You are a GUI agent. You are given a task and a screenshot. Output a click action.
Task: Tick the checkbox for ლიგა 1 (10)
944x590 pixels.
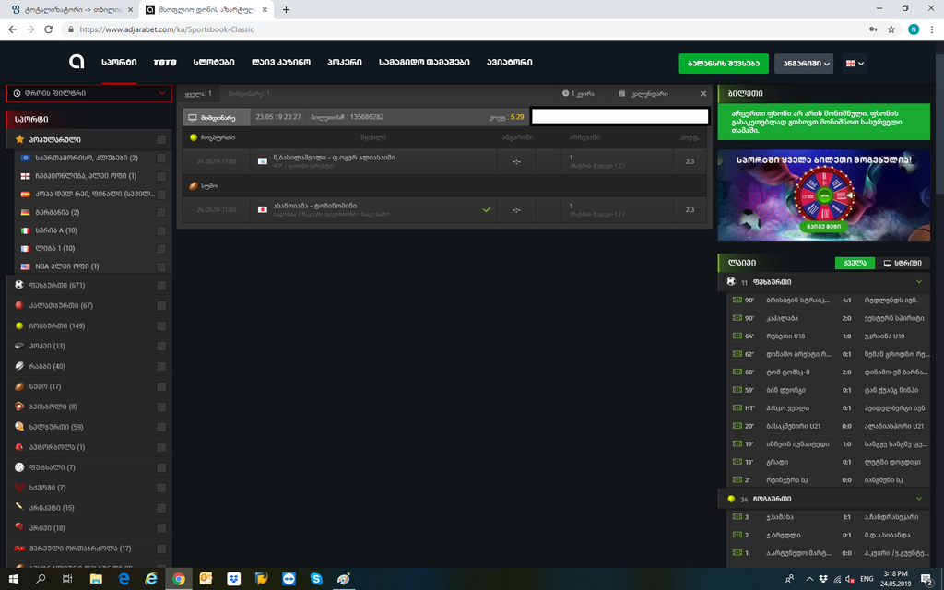(x=161, y=249)
